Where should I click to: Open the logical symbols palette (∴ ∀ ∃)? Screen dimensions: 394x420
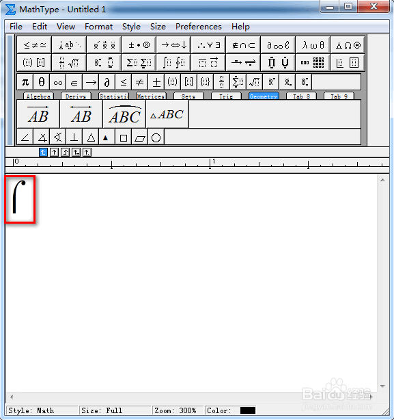tap(208, 45)
